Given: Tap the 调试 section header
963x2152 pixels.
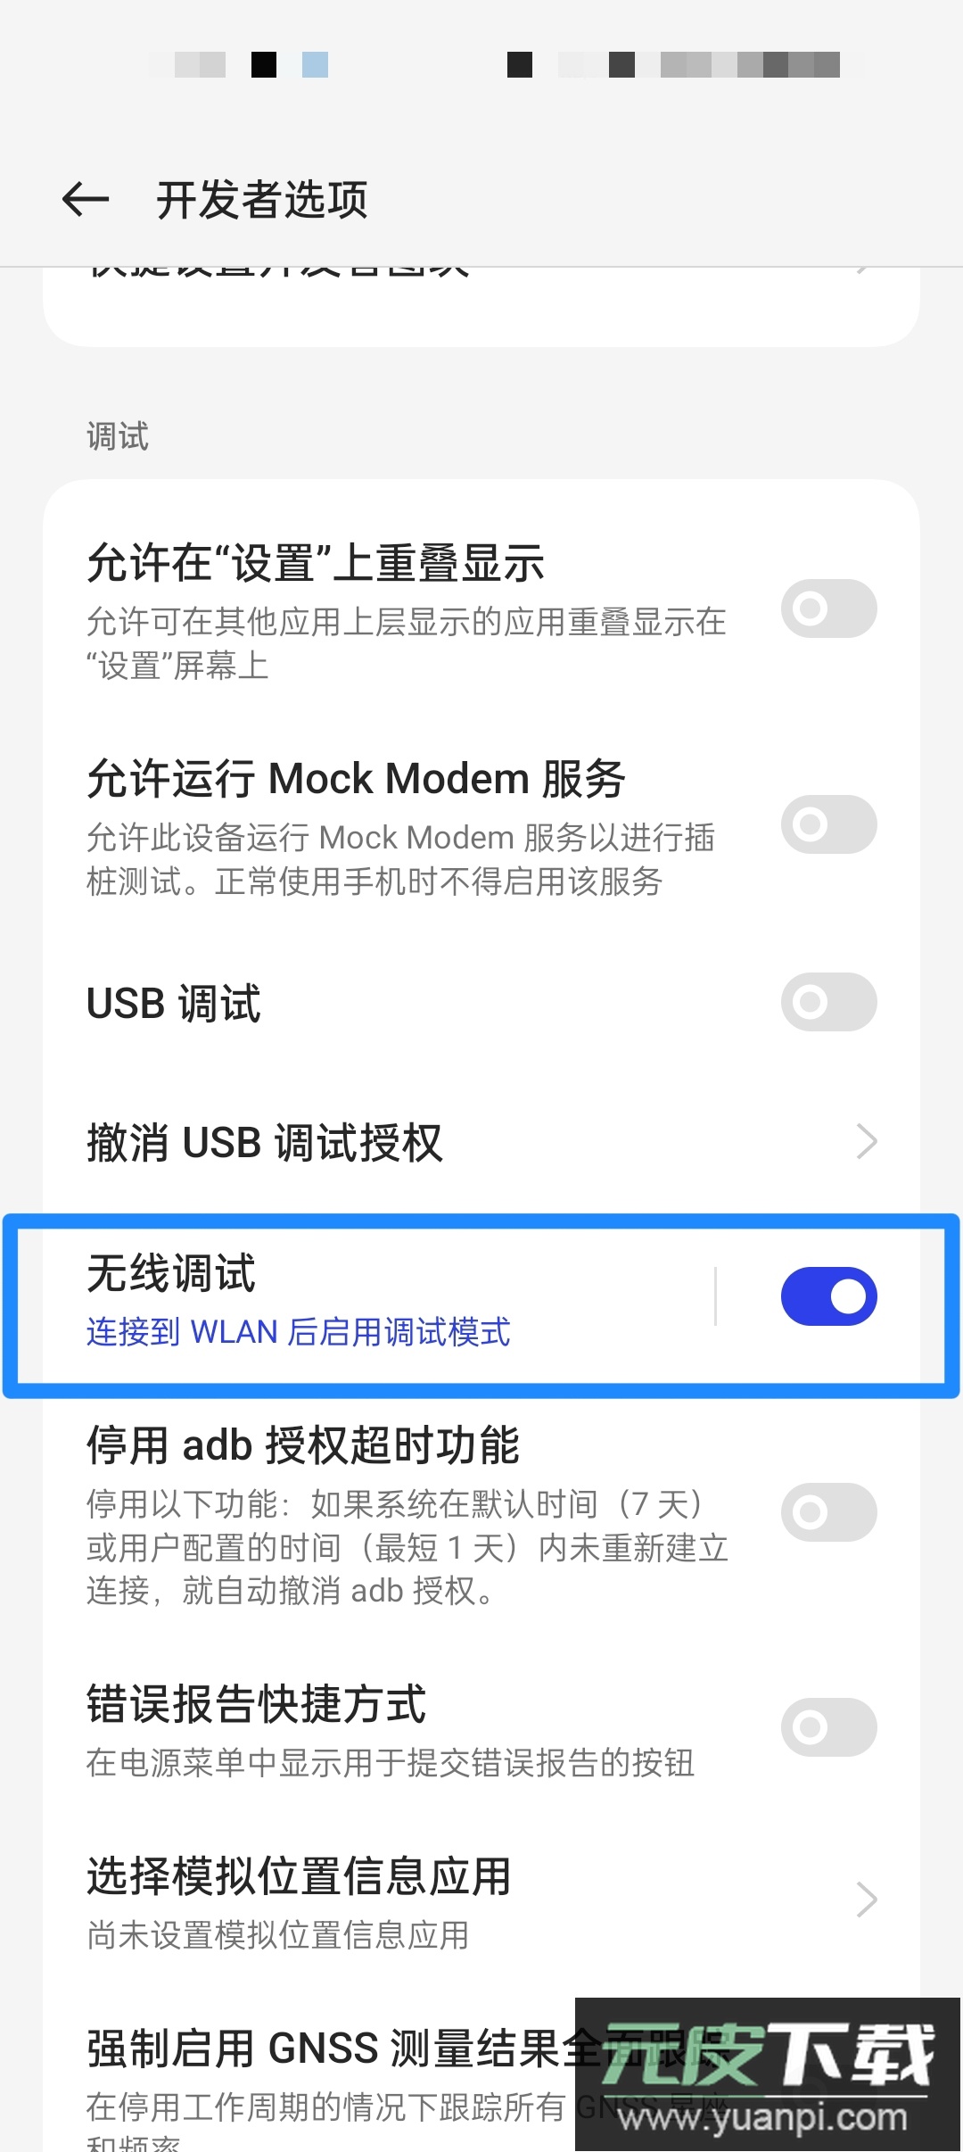Looking at the screenshot, I should click(118, 436).
